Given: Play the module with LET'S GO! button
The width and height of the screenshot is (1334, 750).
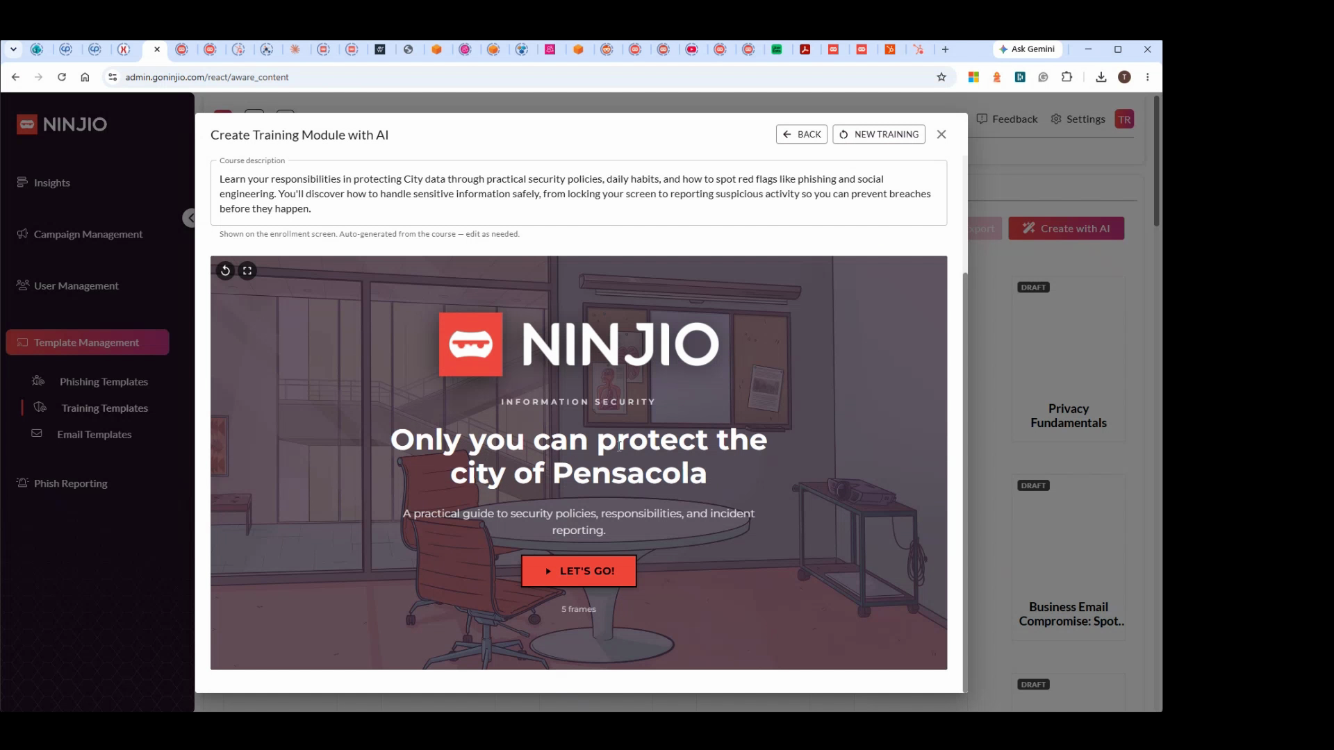Looking at the screenshot, I should tap(579, 571).
